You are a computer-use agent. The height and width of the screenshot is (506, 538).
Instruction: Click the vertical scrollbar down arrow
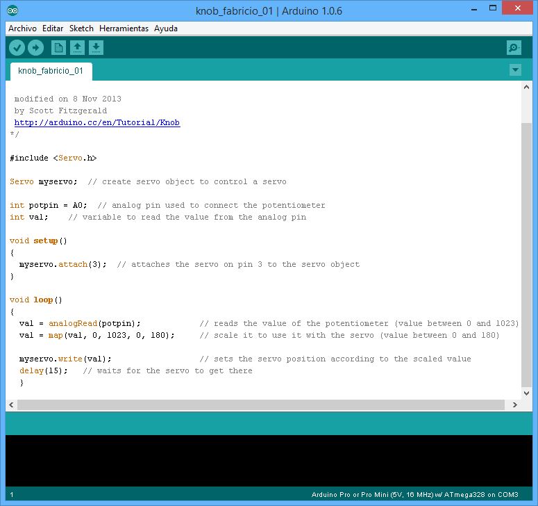(x=527, y=393)
